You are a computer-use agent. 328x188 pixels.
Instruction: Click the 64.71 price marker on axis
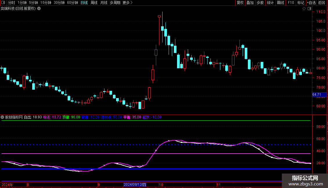click(319, 95)
